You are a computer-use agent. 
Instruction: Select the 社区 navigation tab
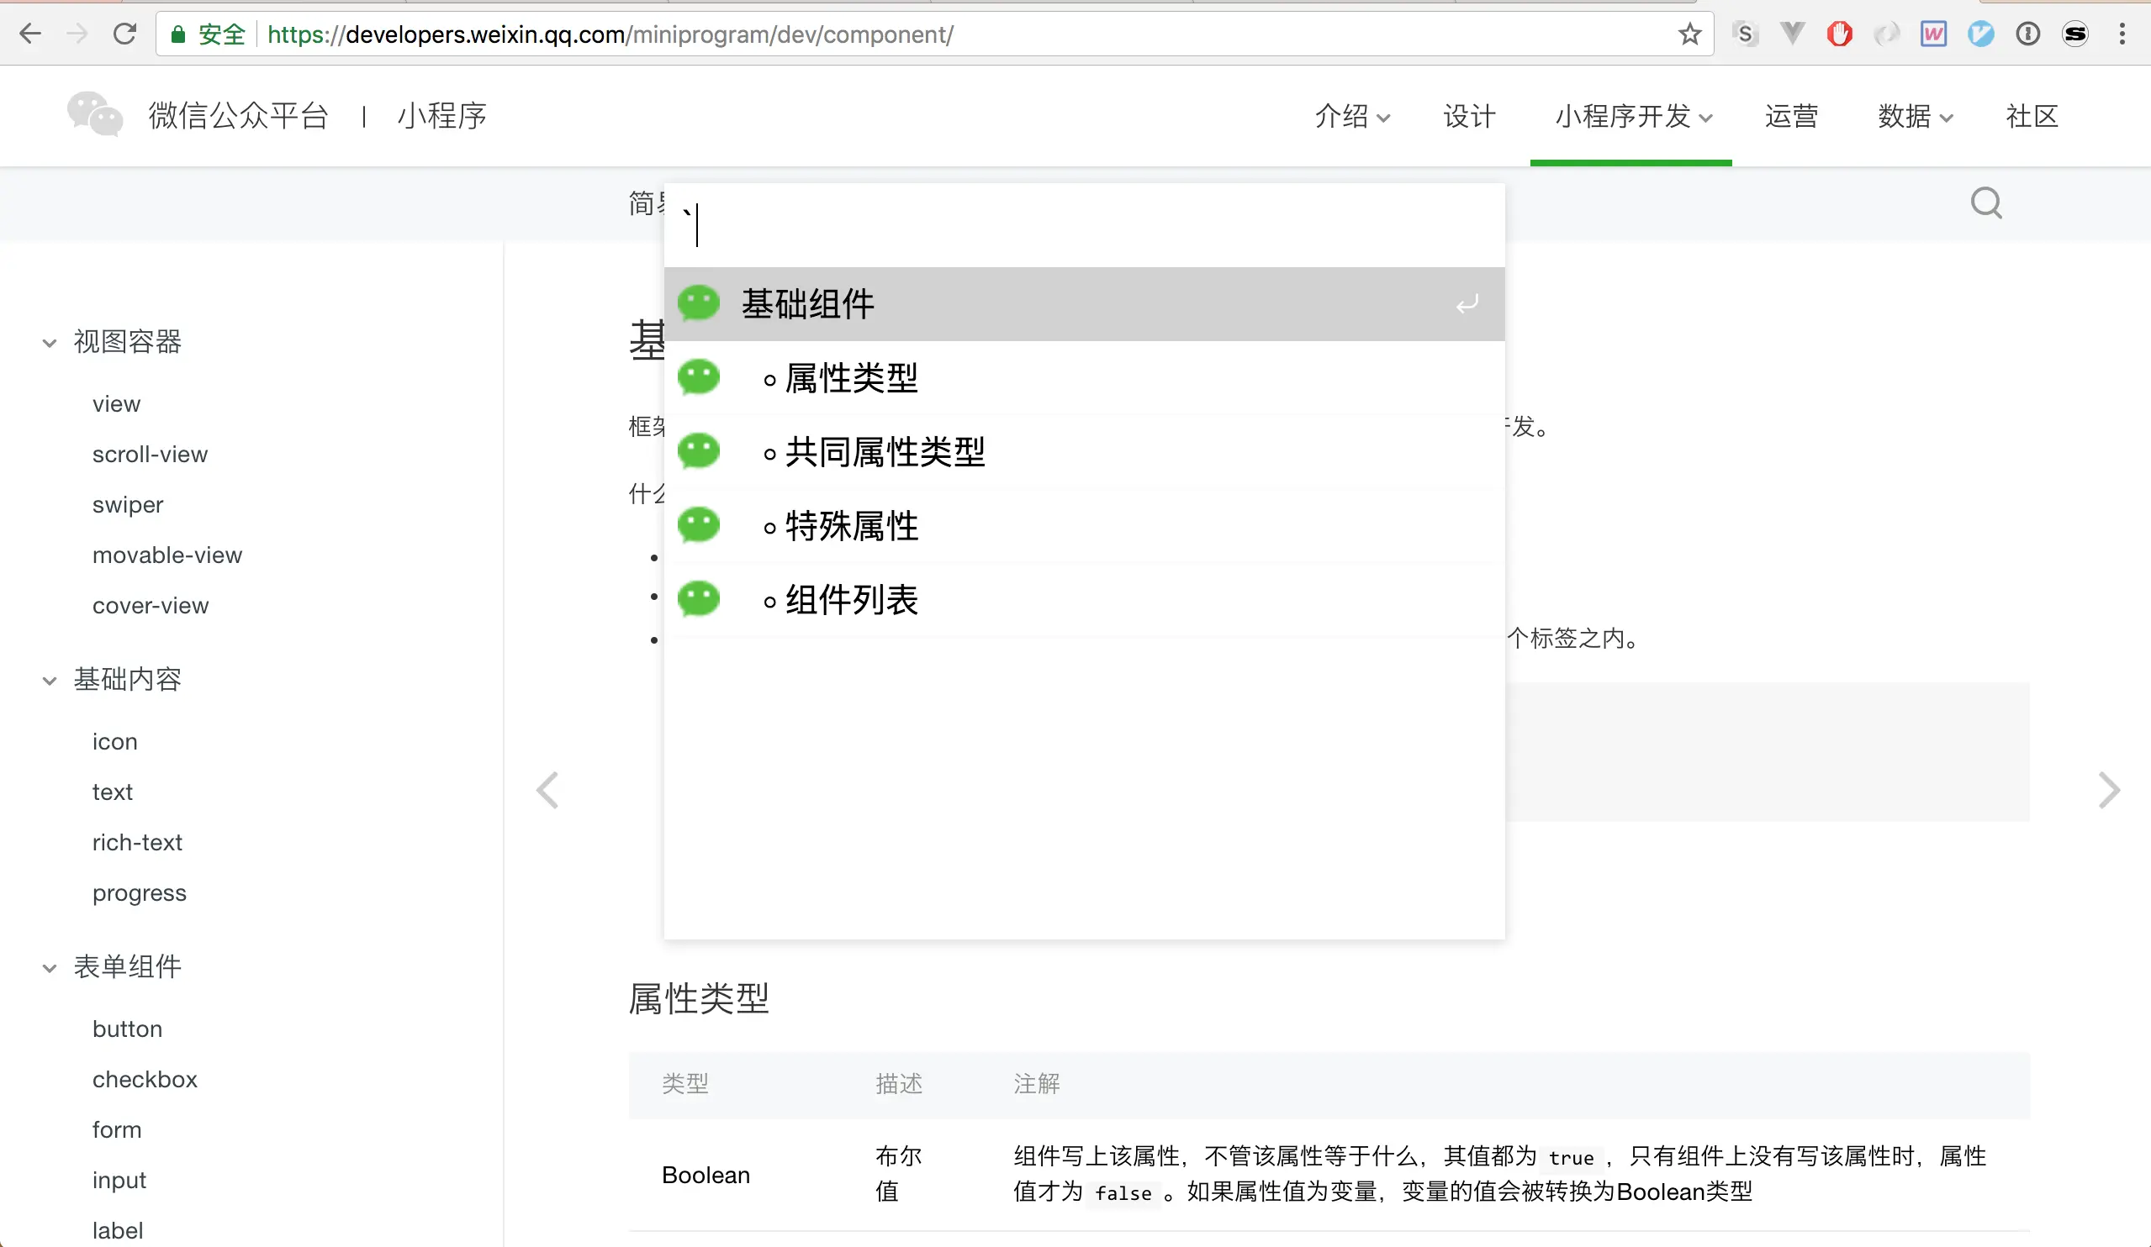pyautogui.click(x=2032, y=116)
